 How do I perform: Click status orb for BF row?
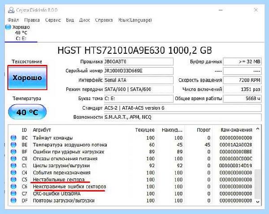(13, 152)
